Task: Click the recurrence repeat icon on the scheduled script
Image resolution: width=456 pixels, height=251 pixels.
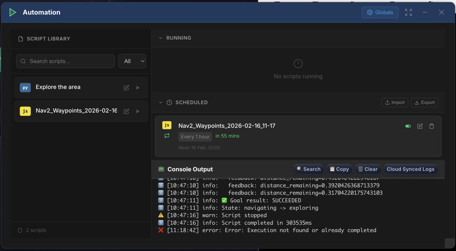Action: tap(167, 135)
